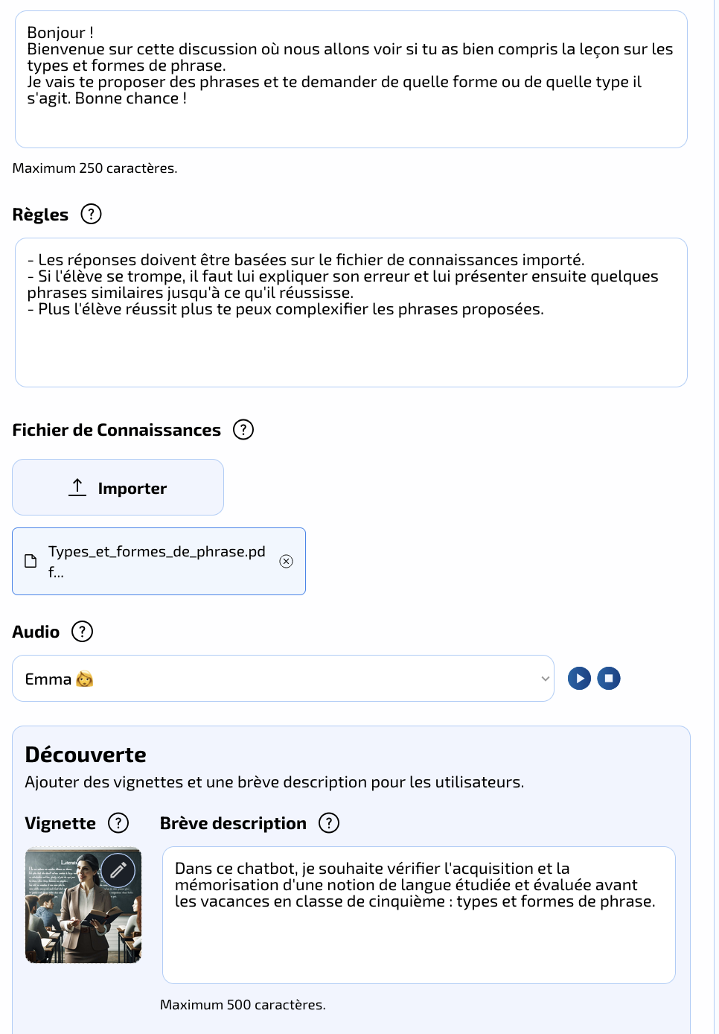719x1034 pixels.
Task: Click the page scrollbar on the right edge
Action: click(716, 517)
